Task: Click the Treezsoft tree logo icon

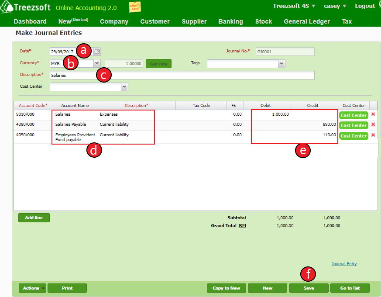Action: coord(7,7)
